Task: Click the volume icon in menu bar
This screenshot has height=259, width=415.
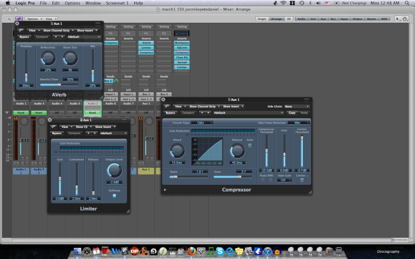Action: (x=319, y=3)
